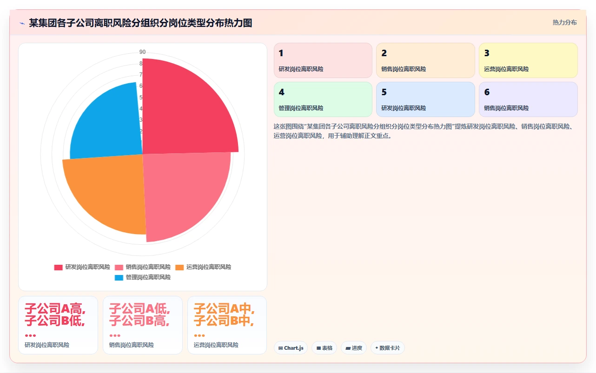Toggle 销售岗位离职风险 legend label under the chart
The height and width of the screenshot is (373, 596).
[148, 267]
